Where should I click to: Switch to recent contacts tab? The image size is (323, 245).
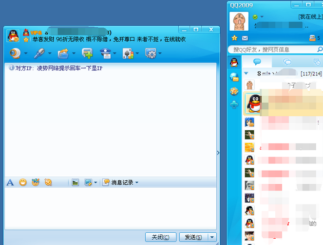(317, 62)
